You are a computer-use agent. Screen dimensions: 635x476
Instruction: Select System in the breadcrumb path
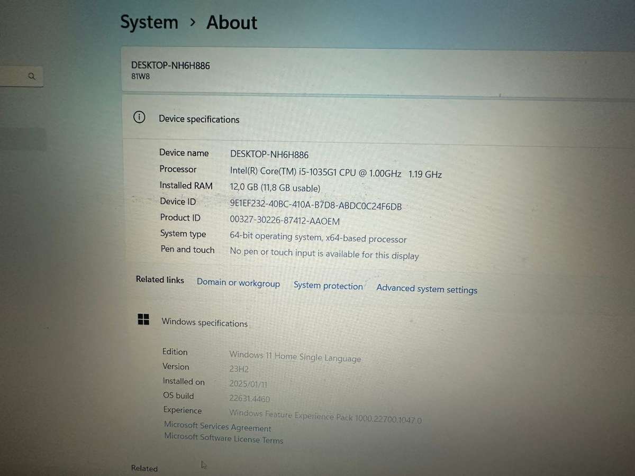tap(149, 22)
